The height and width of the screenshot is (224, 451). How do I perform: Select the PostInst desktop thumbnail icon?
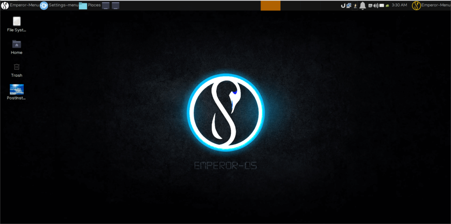point(17,92)
